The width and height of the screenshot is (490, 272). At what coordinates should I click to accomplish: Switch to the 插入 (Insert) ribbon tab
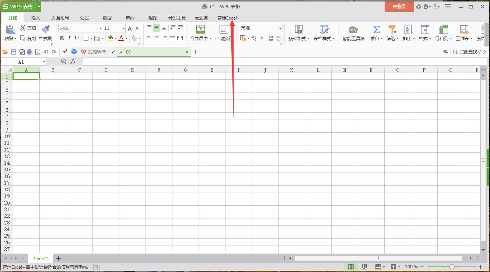pyautogui.click(x=35, y=18)
